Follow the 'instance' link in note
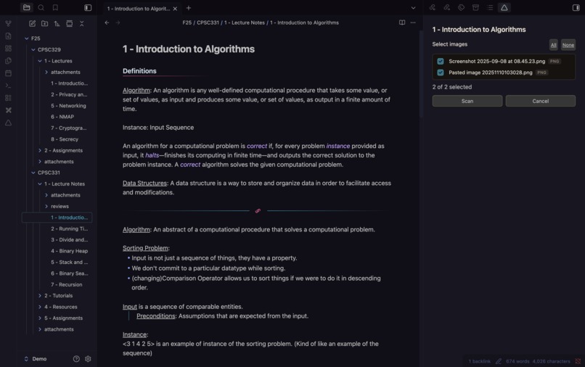585x367 pixels. pyautogui.click(x=338, y=146)
